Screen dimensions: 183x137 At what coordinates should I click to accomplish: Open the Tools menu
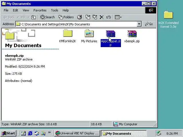(x=55, y=10)
